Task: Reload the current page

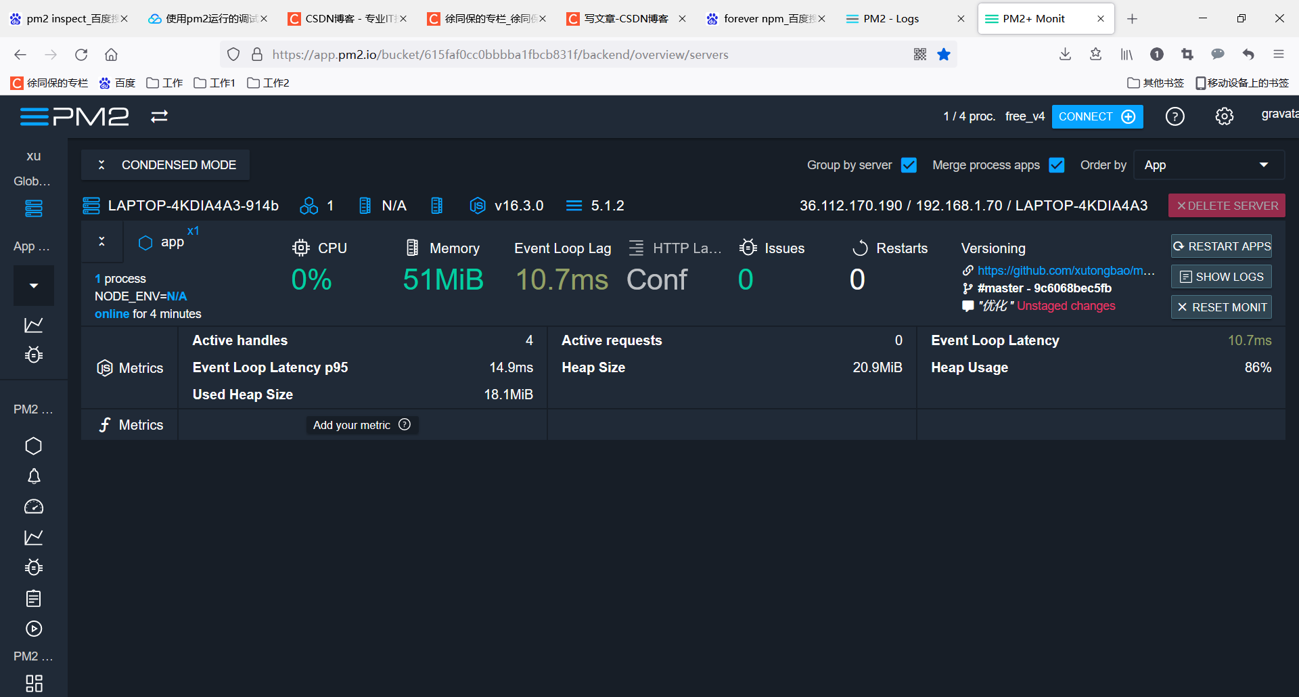Action: pos(81,54)
